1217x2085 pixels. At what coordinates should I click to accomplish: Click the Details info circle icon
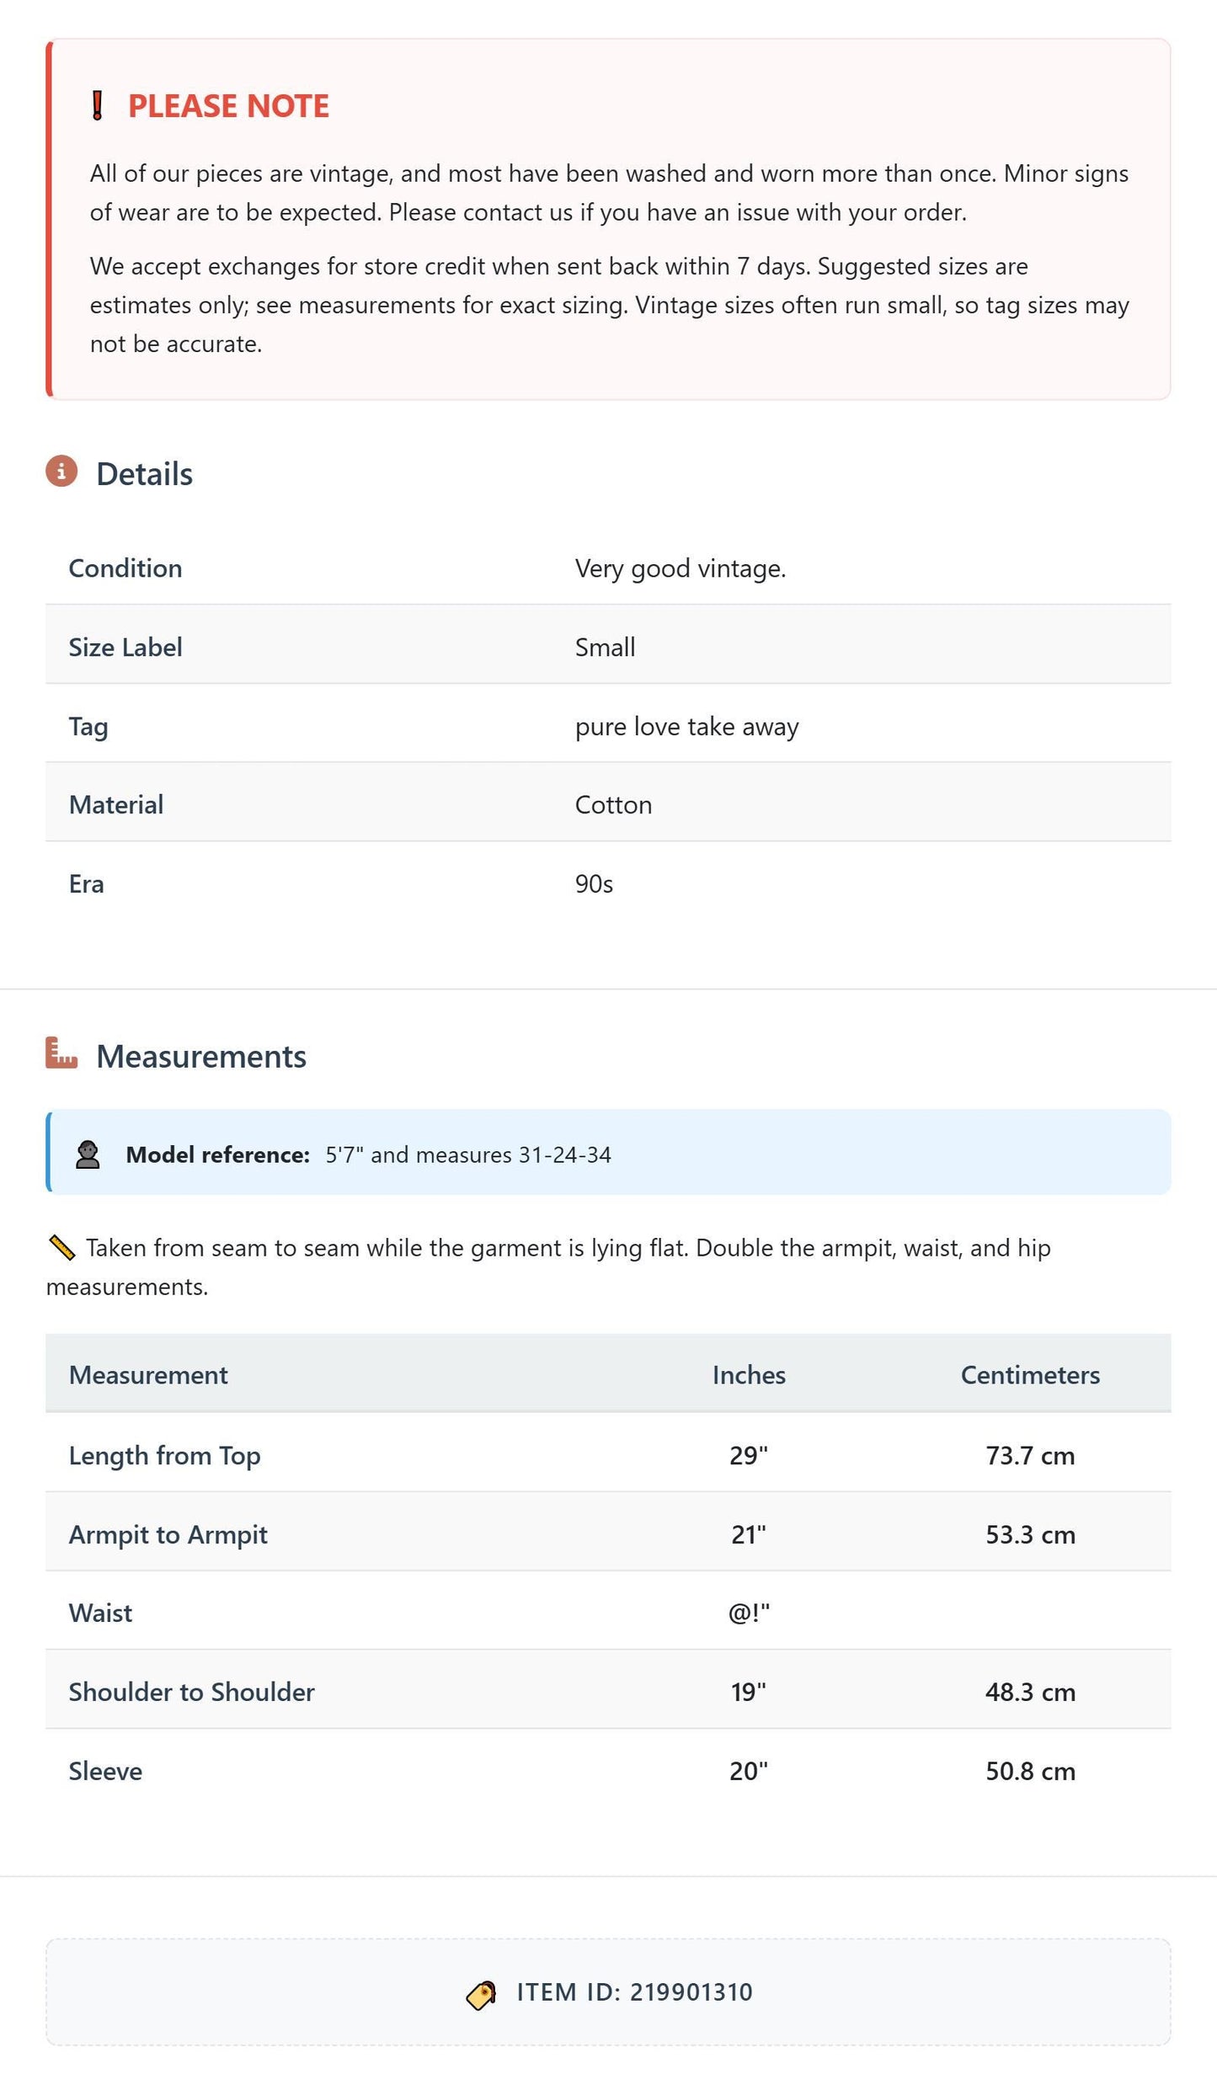click(x=61, y=472)
